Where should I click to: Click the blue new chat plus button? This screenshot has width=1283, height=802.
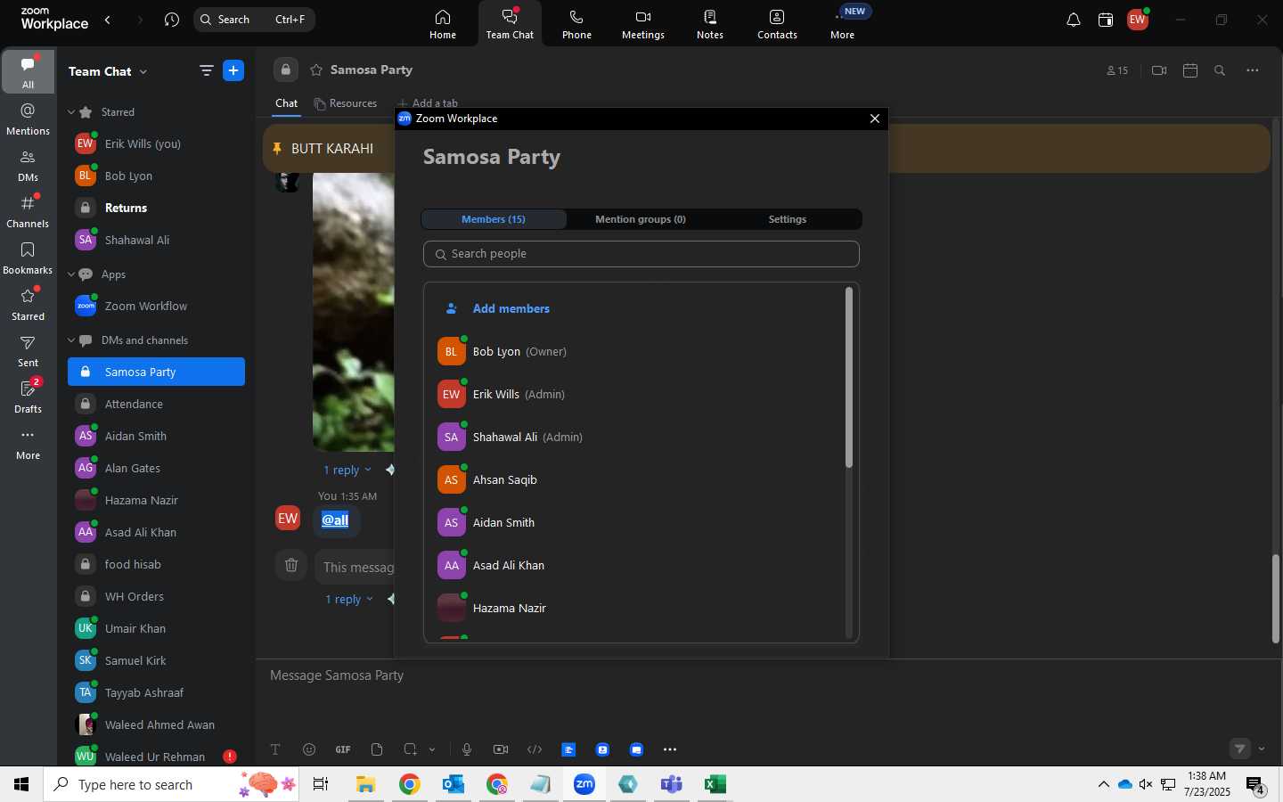tap(233, 71)
